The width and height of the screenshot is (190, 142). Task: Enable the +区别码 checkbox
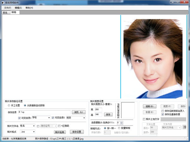click(x=59, y=126)
